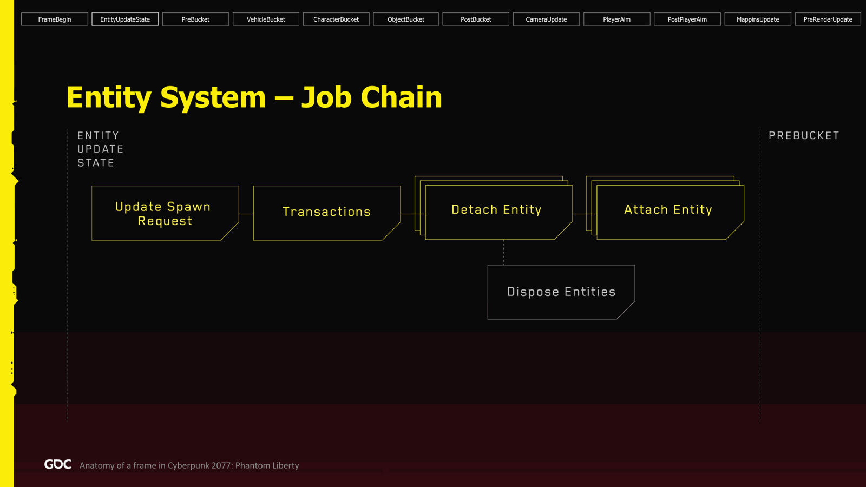Select the CameraUpdate stage tab
Screen dimensions: 866x487
(546, 19)
